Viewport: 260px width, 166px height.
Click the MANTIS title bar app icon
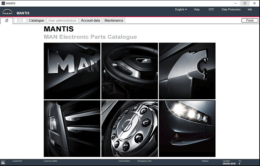coord(3,3)
